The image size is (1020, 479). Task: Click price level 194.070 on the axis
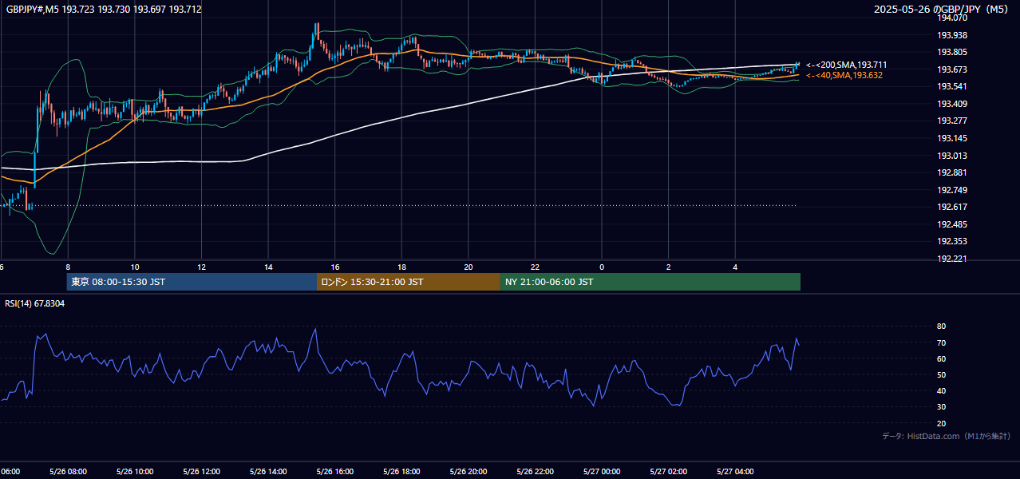click(x=951, y=18)
